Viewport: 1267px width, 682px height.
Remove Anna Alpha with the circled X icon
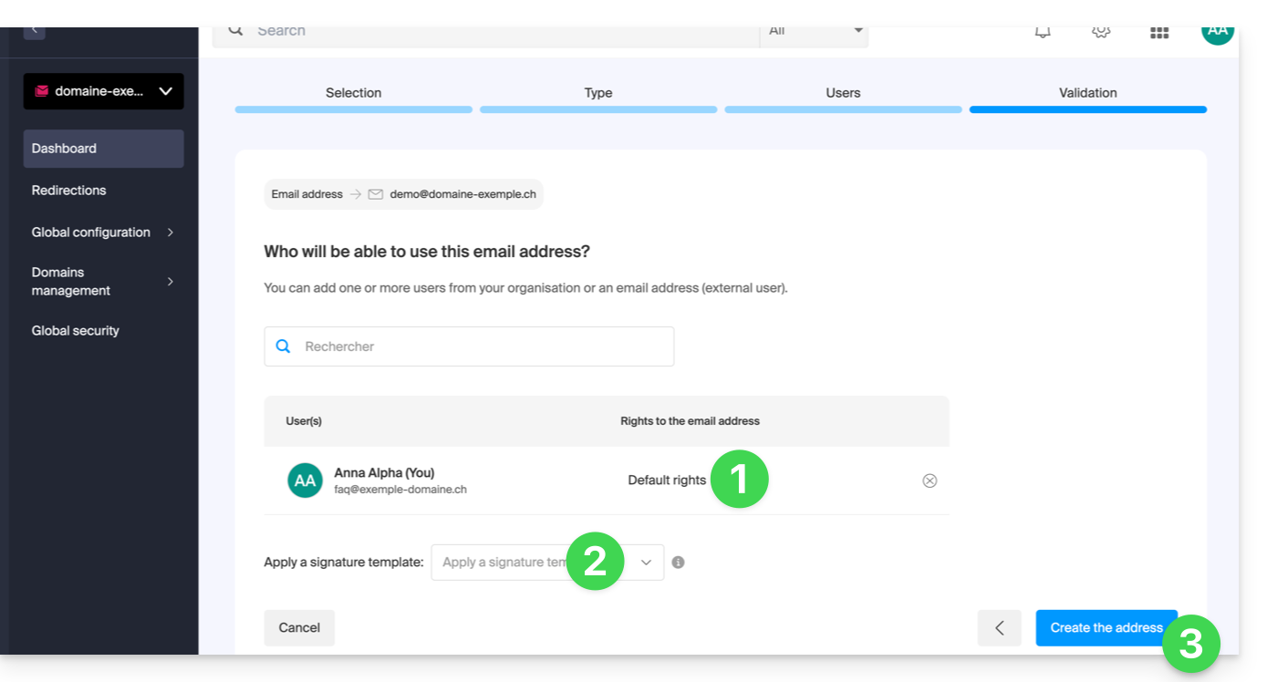(929, 480)
